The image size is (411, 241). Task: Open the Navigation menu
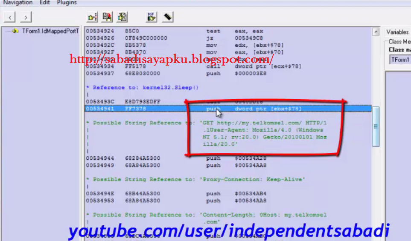(18, 3)
